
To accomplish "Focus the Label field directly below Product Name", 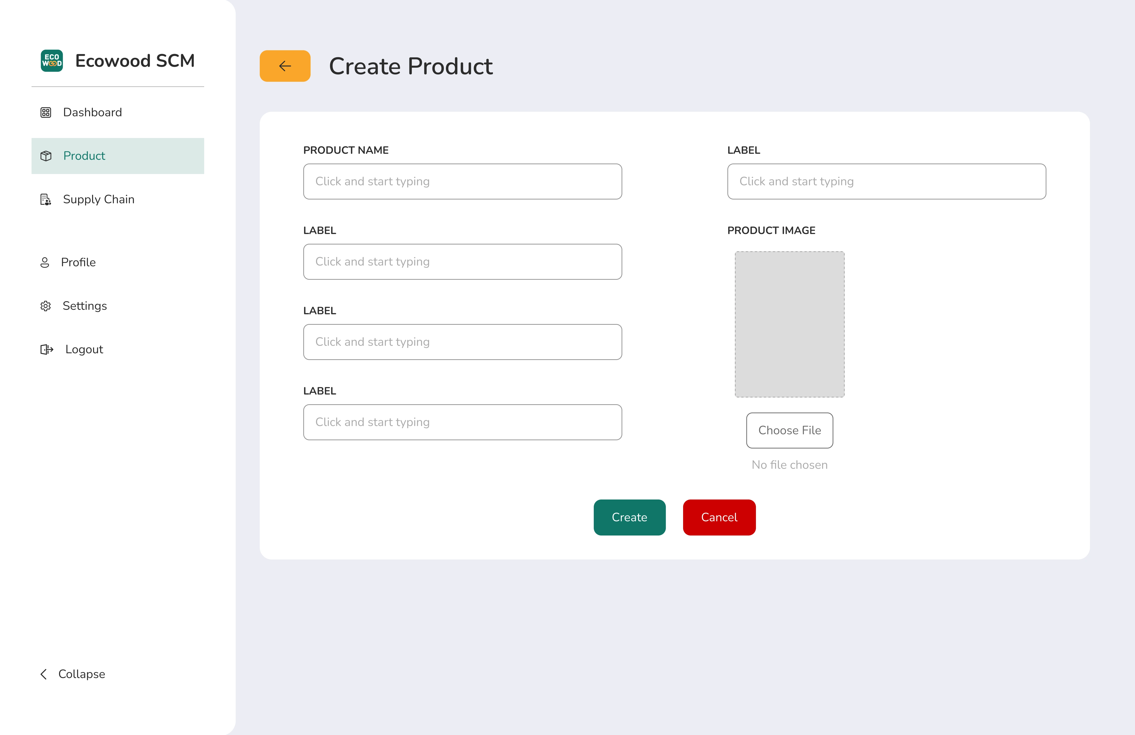I will 463,261.
